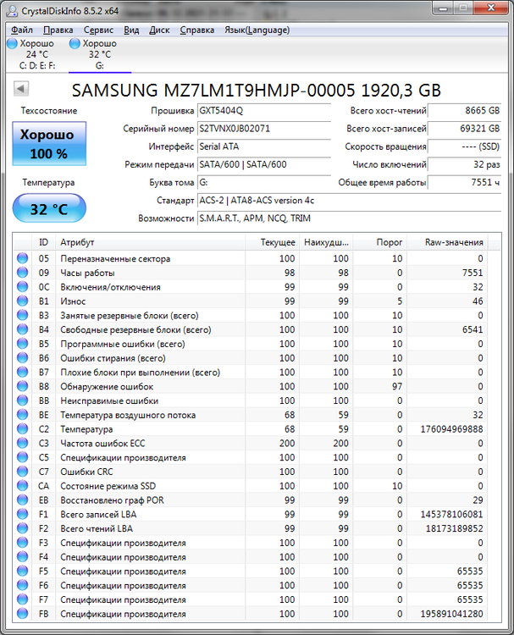
Task: Click the 69321 GB host writes value
Action: [465, 129]
